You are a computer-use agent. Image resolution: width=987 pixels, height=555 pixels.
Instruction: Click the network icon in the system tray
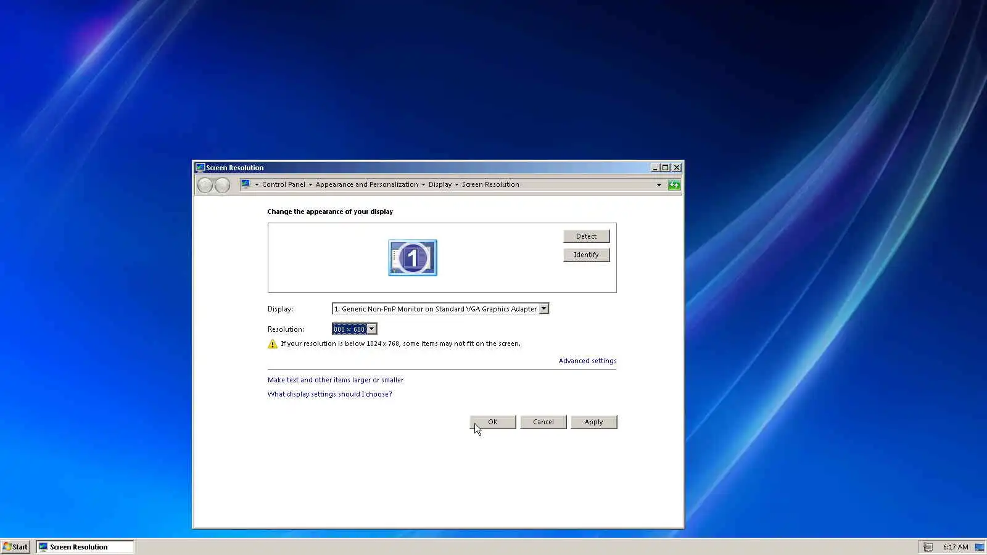[927, 547]
